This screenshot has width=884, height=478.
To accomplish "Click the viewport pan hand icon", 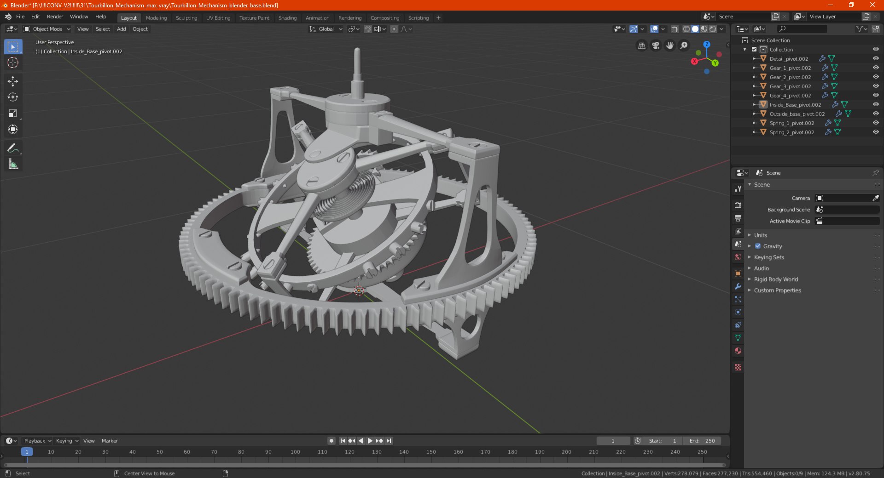I will pyautogui.click(x=670, y=46).
